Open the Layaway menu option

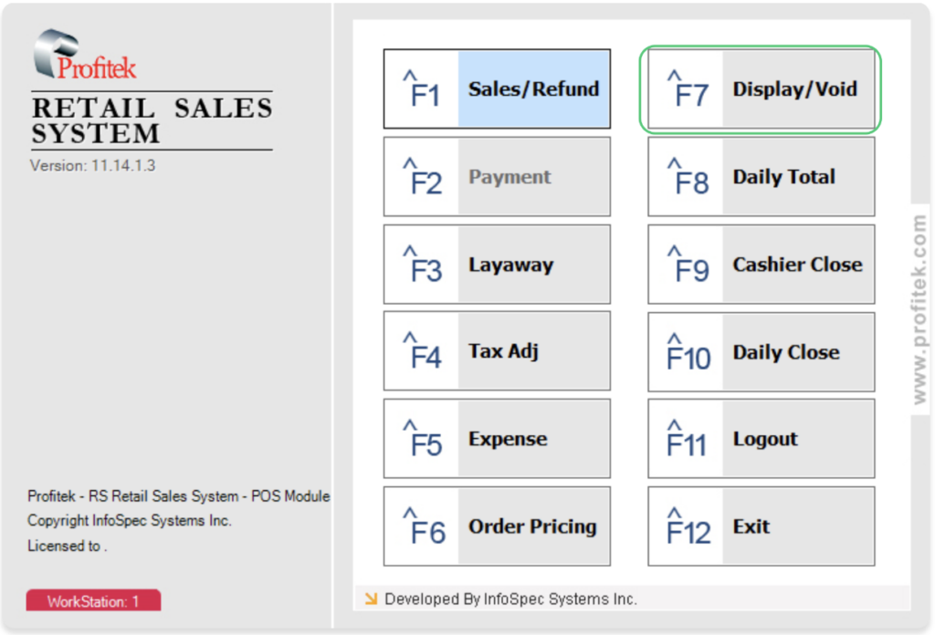tap(497, 264)
